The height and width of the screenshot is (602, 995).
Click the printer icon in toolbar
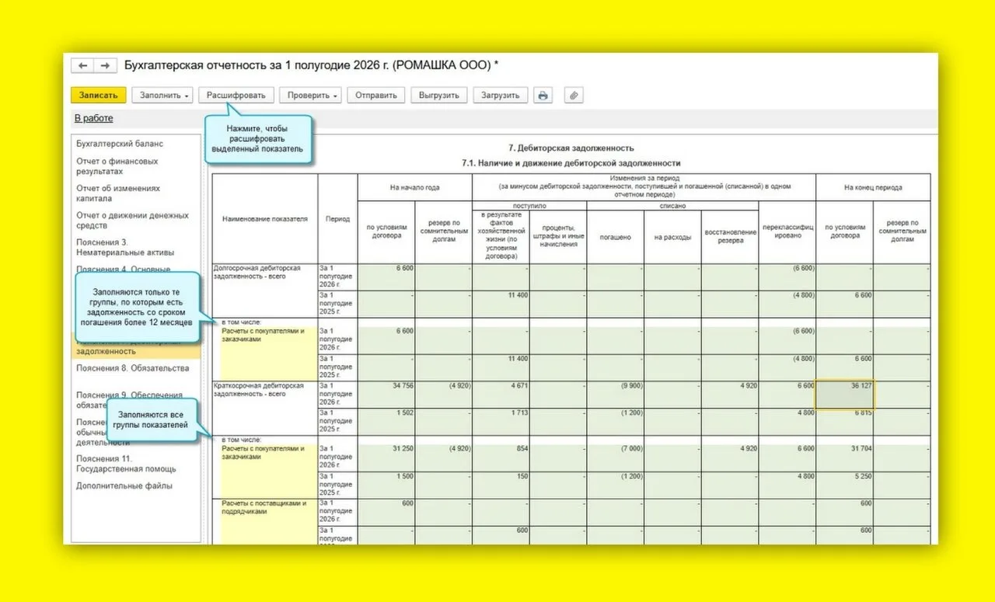(x=543, y=96)
